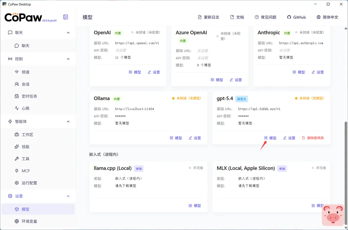The height and width of the screenshot is (230, 348).
Task: Click 模型 button on the gpt-5.4 card
Action: click(x=270, y=138)
